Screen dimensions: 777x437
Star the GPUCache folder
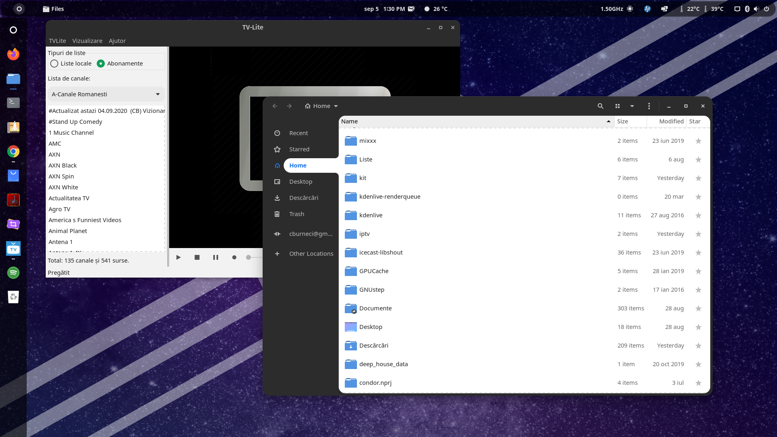(698, 271)
